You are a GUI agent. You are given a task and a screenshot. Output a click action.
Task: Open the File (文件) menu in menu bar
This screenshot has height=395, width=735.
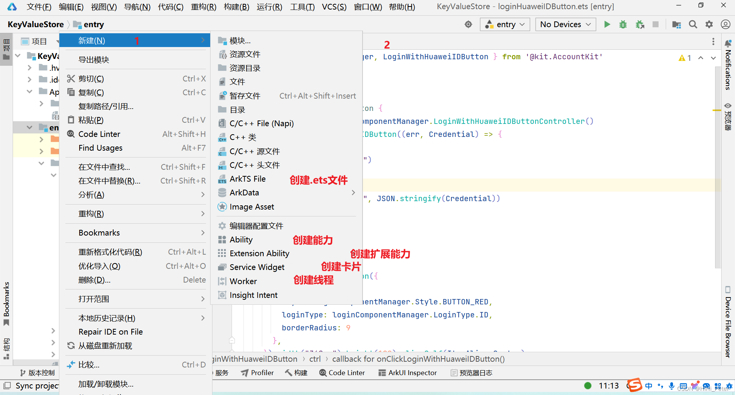point(39,7)
